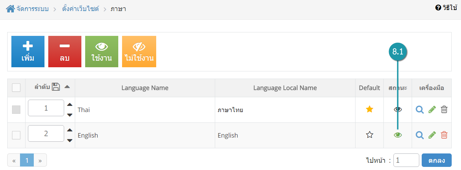Click the magnifier icon for English row
461x170 pixels.
[x=420, y=135]
